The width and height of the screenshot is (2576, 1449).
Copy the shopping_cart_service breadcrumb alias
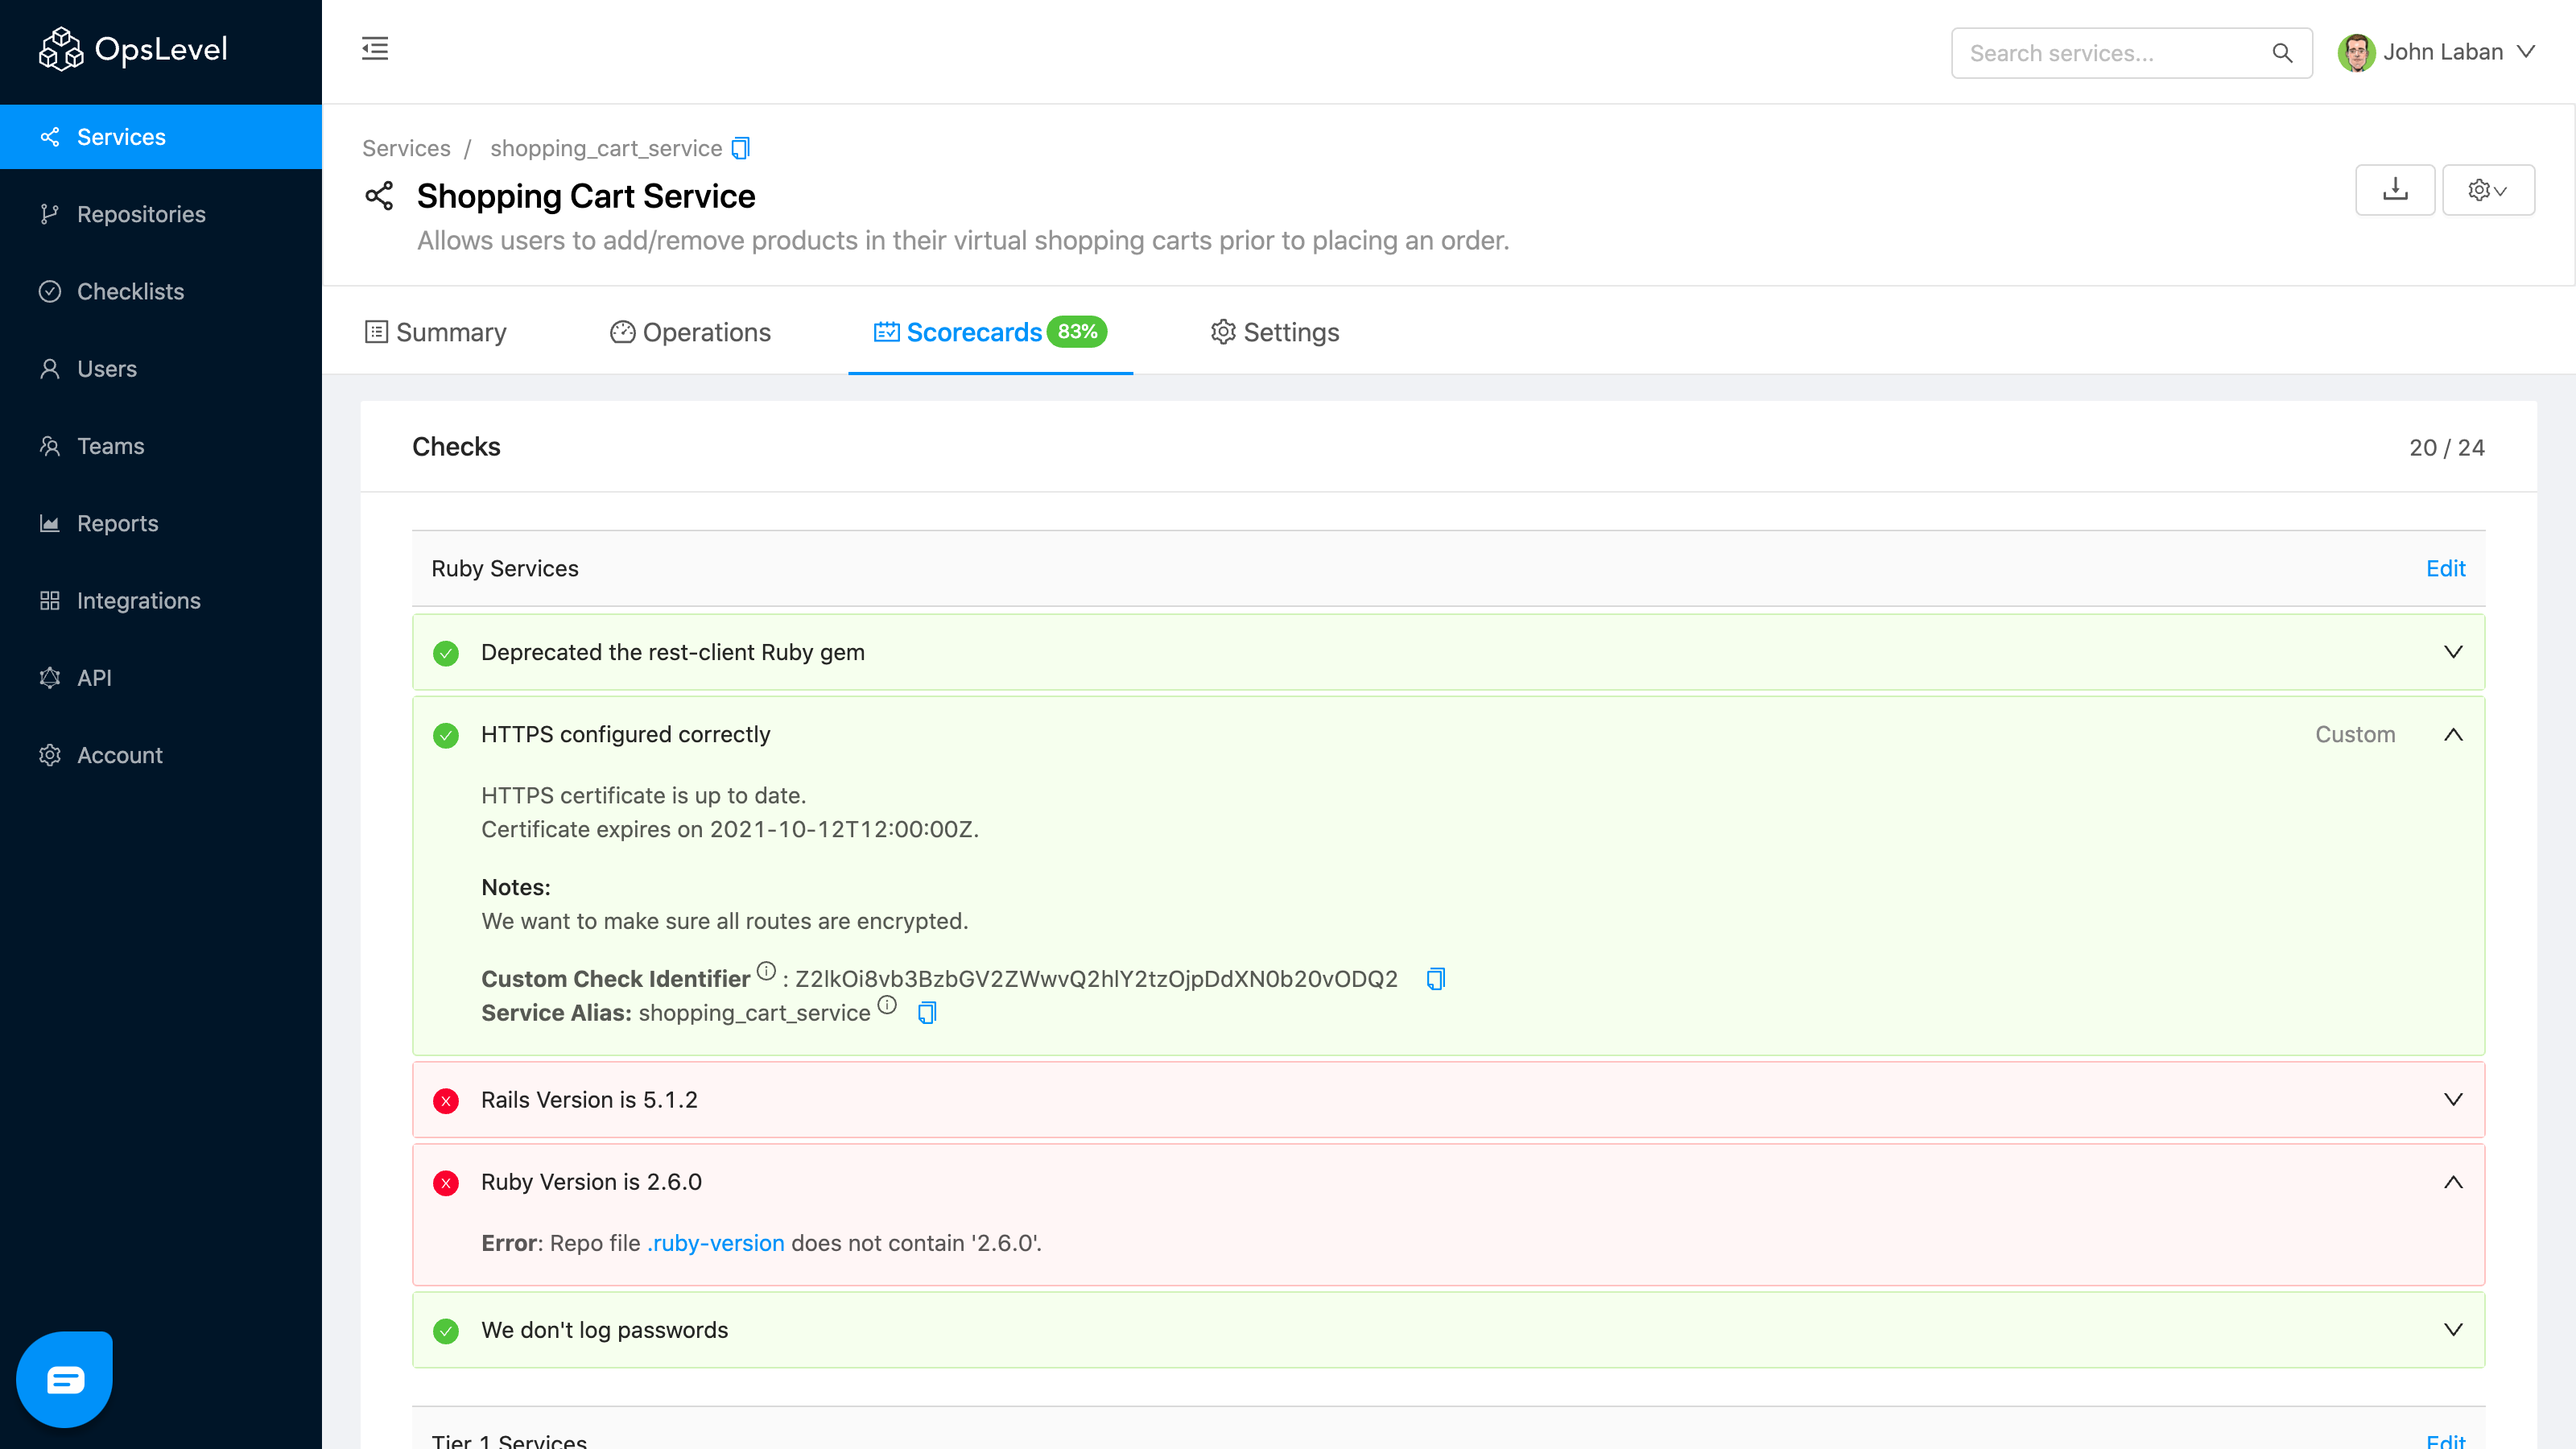click(x=741, y=149)
